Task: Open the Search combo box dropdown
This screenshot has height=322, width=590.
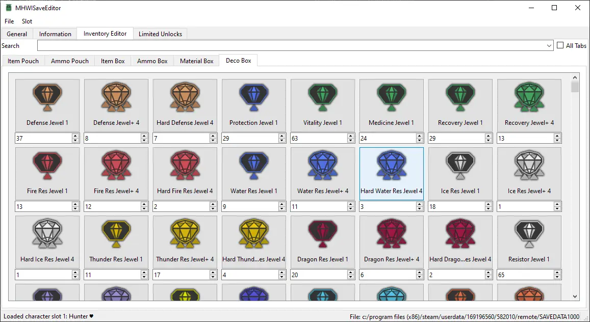Action: (549, 45)
